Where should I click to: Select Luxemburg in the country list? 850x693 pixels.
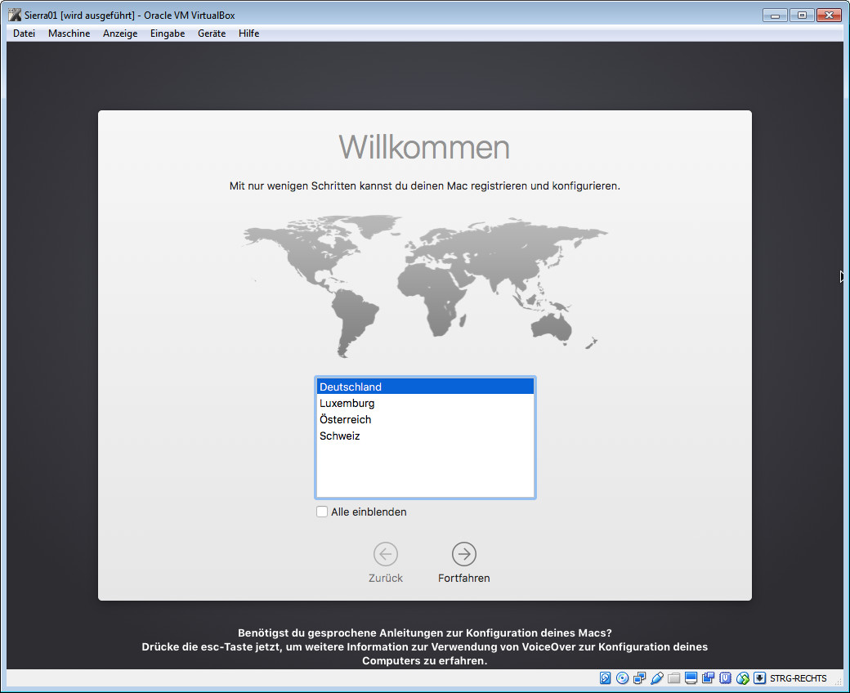pos(347,403)
